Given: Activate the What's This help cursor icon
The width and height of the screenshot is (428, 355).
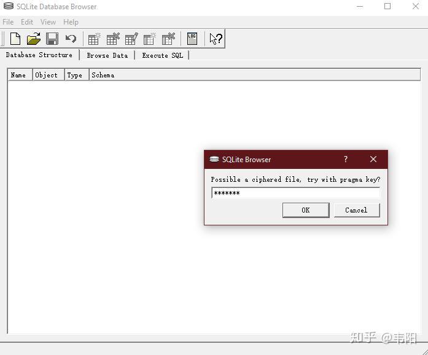Looking at the screenshot, I should [x=216, y=39].
